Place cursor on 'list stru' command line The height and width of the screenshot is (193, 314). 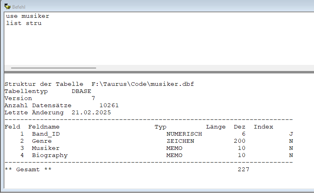(24, 23)
